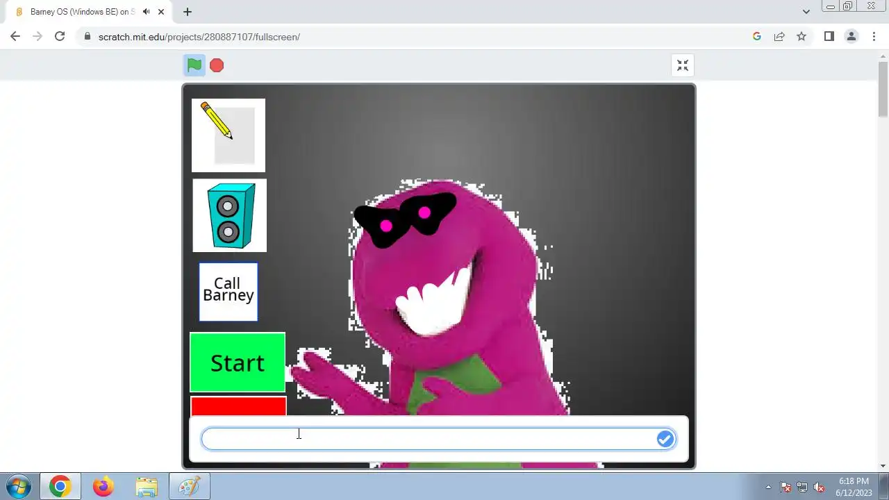Open the Google icon in the address bar
This screenshot has width=889, height=500.
tap(757, 36)
